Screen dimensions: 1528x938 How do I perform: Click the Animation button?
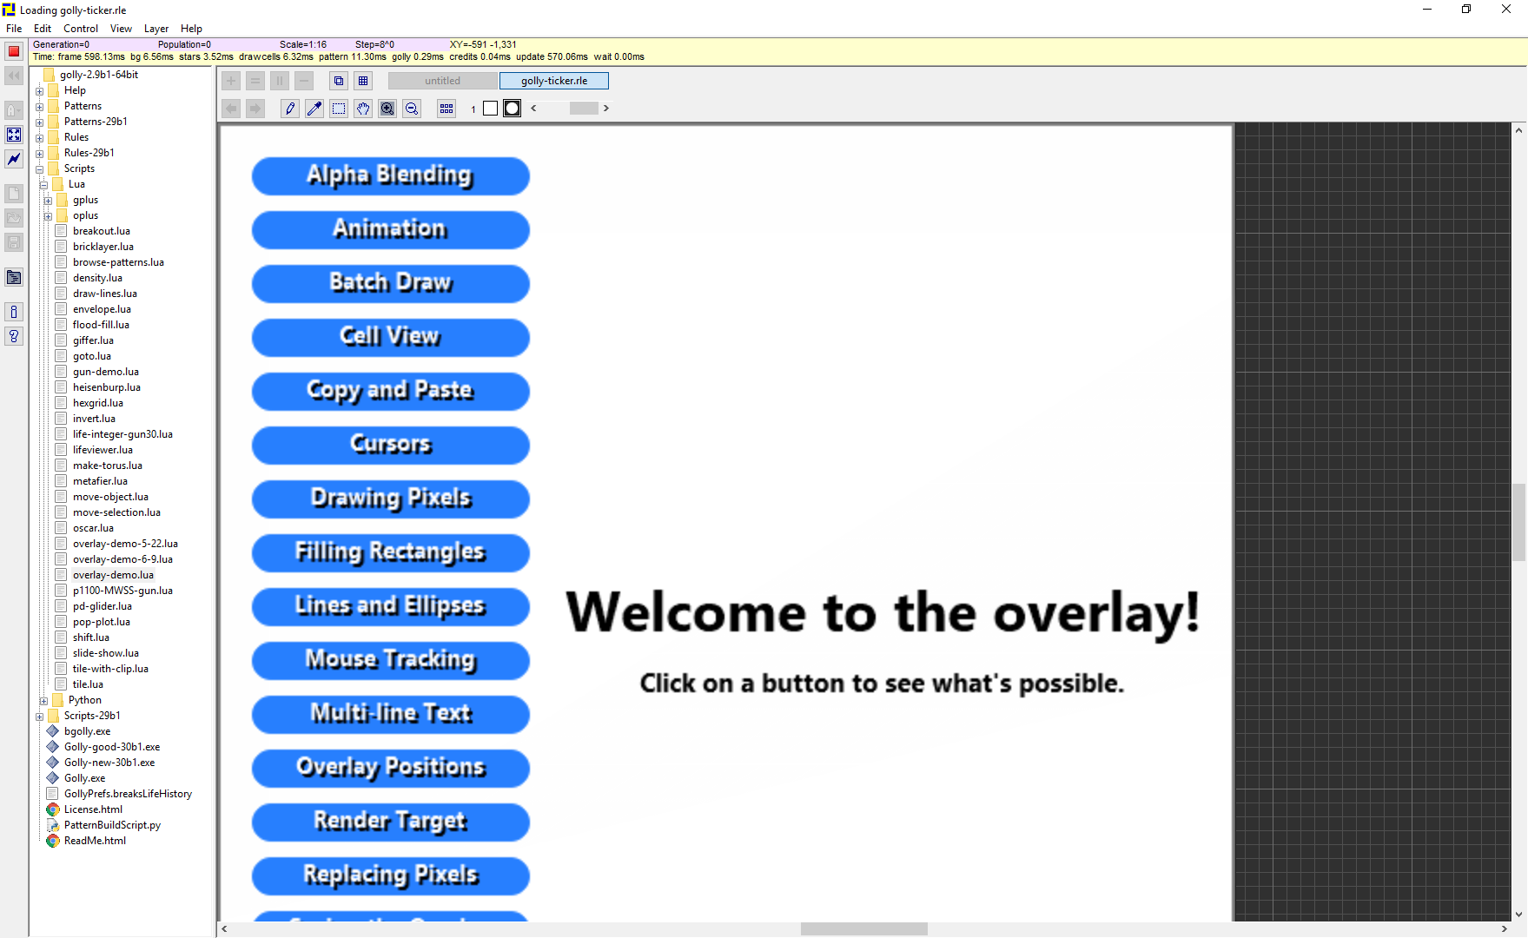(x=390, y=230)
